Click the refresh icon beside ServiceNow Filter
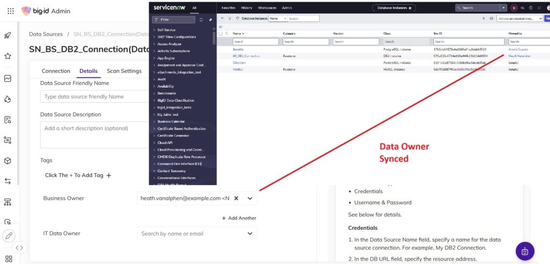Screen dimensions: 550x264 click(201, 20)
